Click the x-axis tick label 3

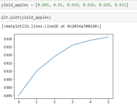point(72,102)
